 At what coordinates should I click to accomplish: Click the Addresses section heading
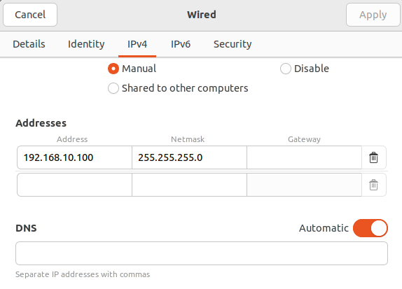point(41,123)
